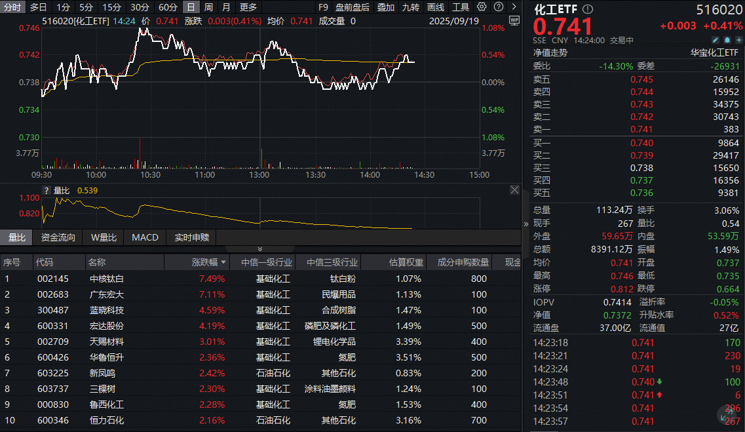Set a price alert with the bell icon
Viewport: 745px width, 432px height.
tap(727, 40)
